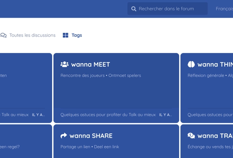Open Quelques astuces link in wanna THINK tile
The height and width of the screenshot is (158, 233).
(x=210, y=115)
